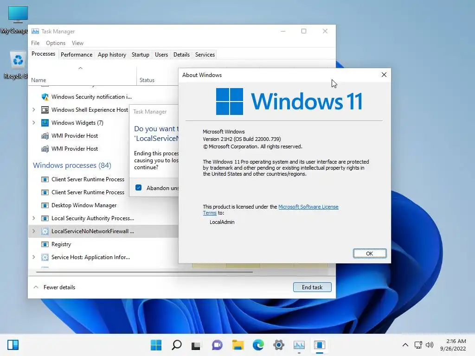This screenshot has width=475, height=356.
Task: Open Task View on the taskbar
Action: 196,345
